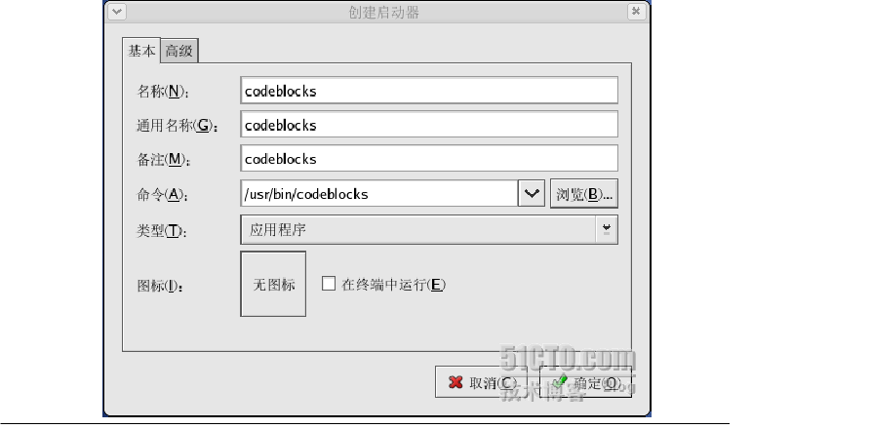Expand the 命令 history dropdown arrow
The width and height of the screenshot is (871, 429).
click(x=532, y=194)
